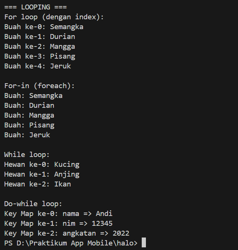Click the "While loop:" heading line

point(27,154)
